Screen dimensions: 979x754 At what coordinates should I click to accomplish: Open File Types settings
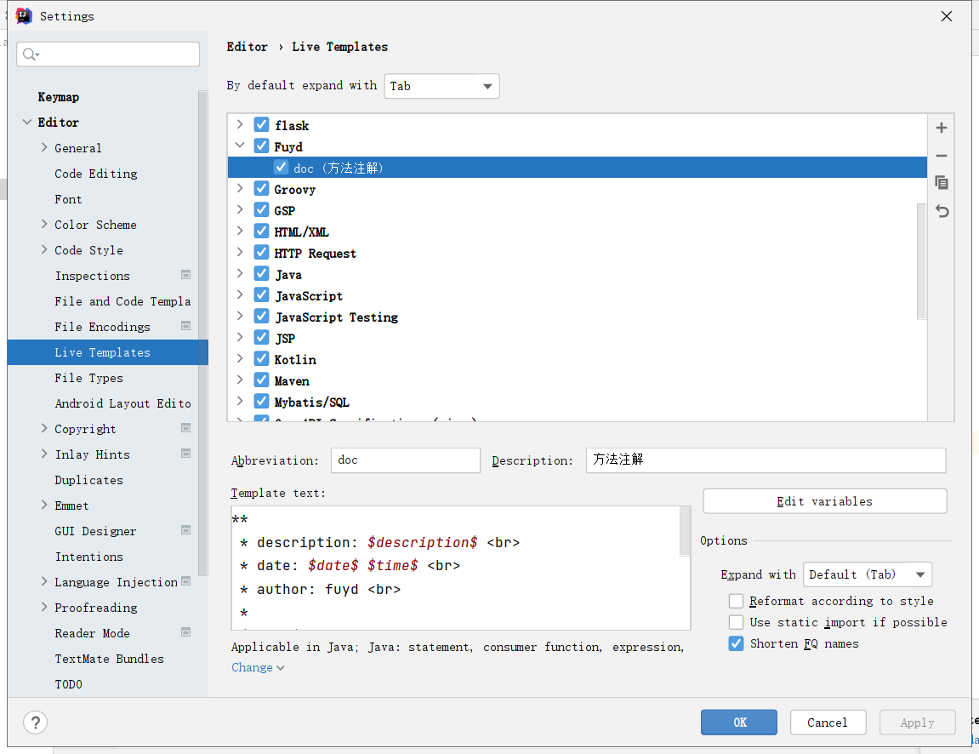click(x=88, y=378)
